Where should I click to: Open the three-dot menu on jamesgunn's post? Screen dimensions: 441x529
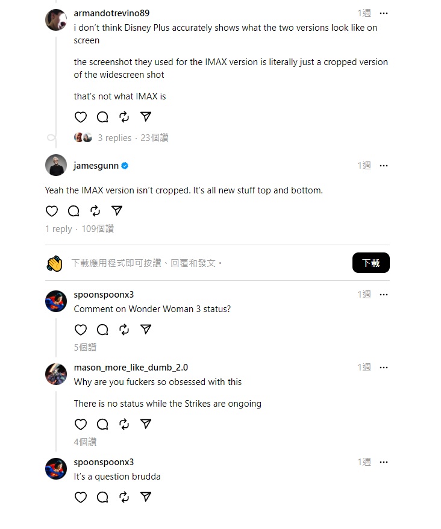pos(384,166)
